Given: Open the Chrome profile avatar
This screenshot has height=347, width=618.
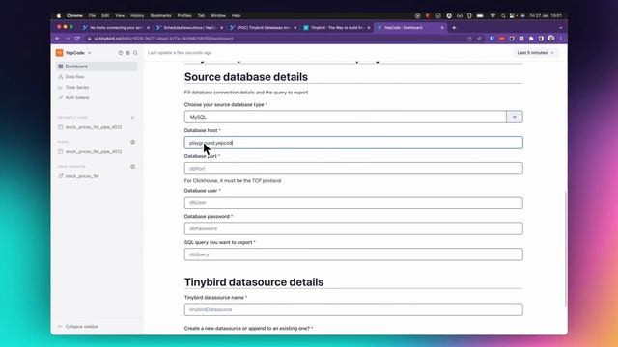Looking at the screenshot, I should [x=551, y=39].
